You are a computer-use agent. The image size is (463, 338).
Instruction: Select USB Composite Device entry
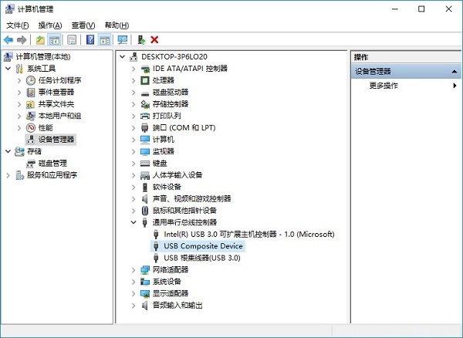(203, 246)
